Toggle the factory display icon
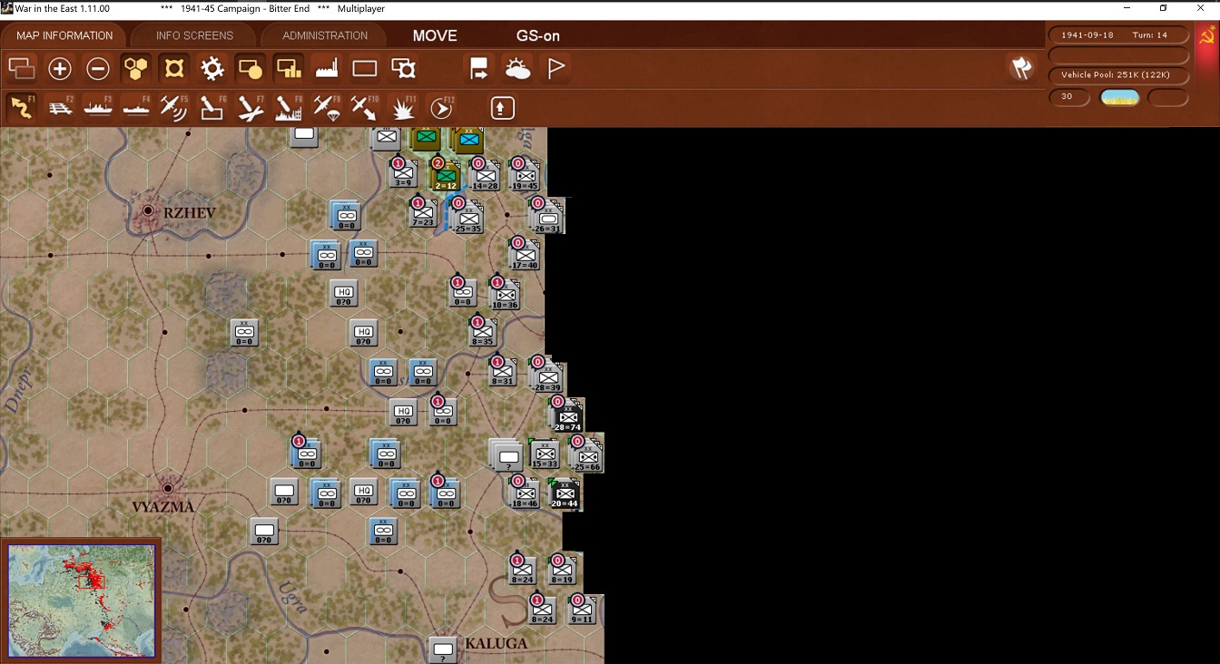This screenshot has width=1220, height=664. pyautogui.click(x=326, y=68)
